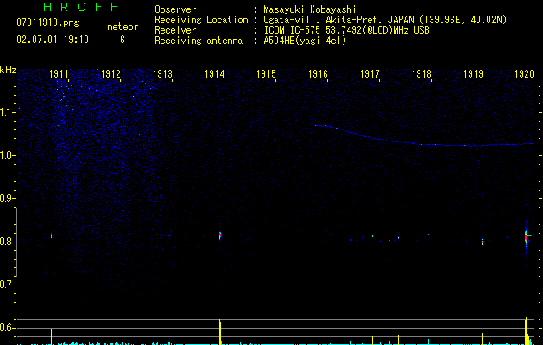The width and height of the screenshot is (543, 345).
Task: Select the file name 07011910.png
Action: click(47, 23)
